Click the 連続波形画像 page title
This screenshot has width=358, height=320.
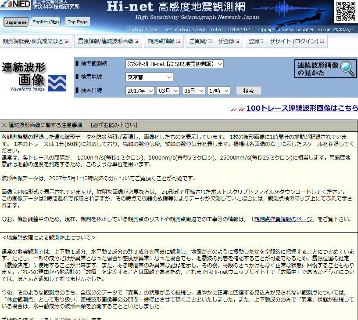click(x=24, y=74)
